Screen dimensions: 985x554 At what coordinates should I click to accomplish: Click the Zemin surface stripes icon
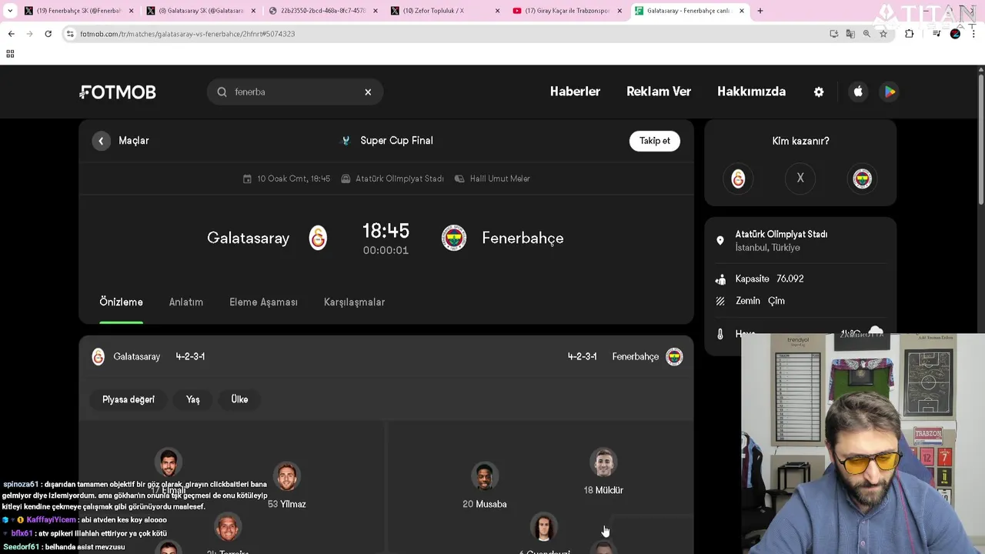pyautogui.click(x=720, y=301)
